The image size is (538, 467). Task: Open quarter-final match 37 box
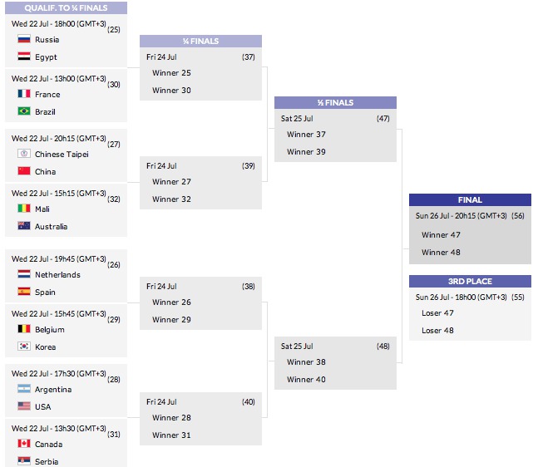(200, 74)
